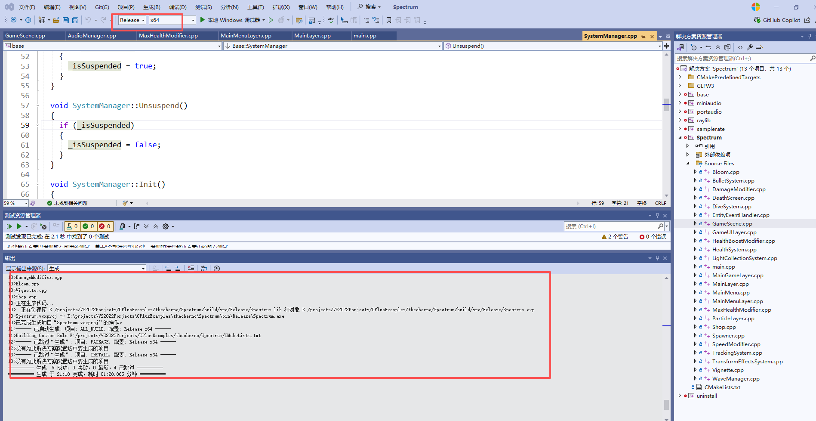Toggle auto-hide pin on Output panel
The width and height of the screenshot is (816, 421).
point(657,258)
